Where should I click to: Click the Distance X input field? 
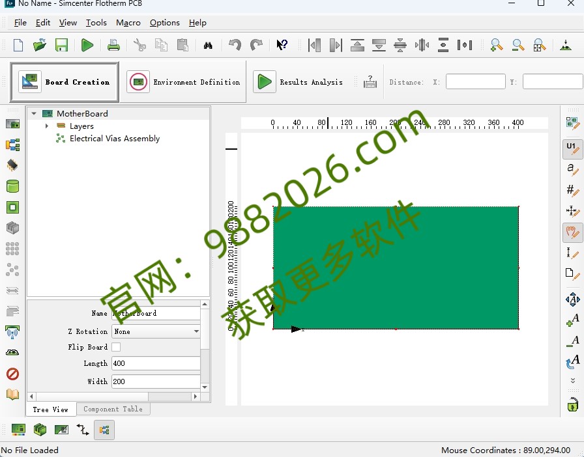475,81
